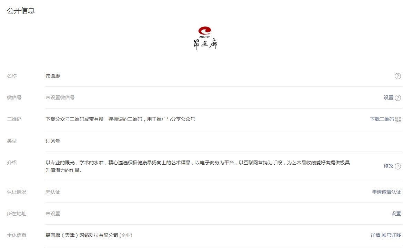Click the 公开信息 heading
Screen dimensions: 413x248
21,11
